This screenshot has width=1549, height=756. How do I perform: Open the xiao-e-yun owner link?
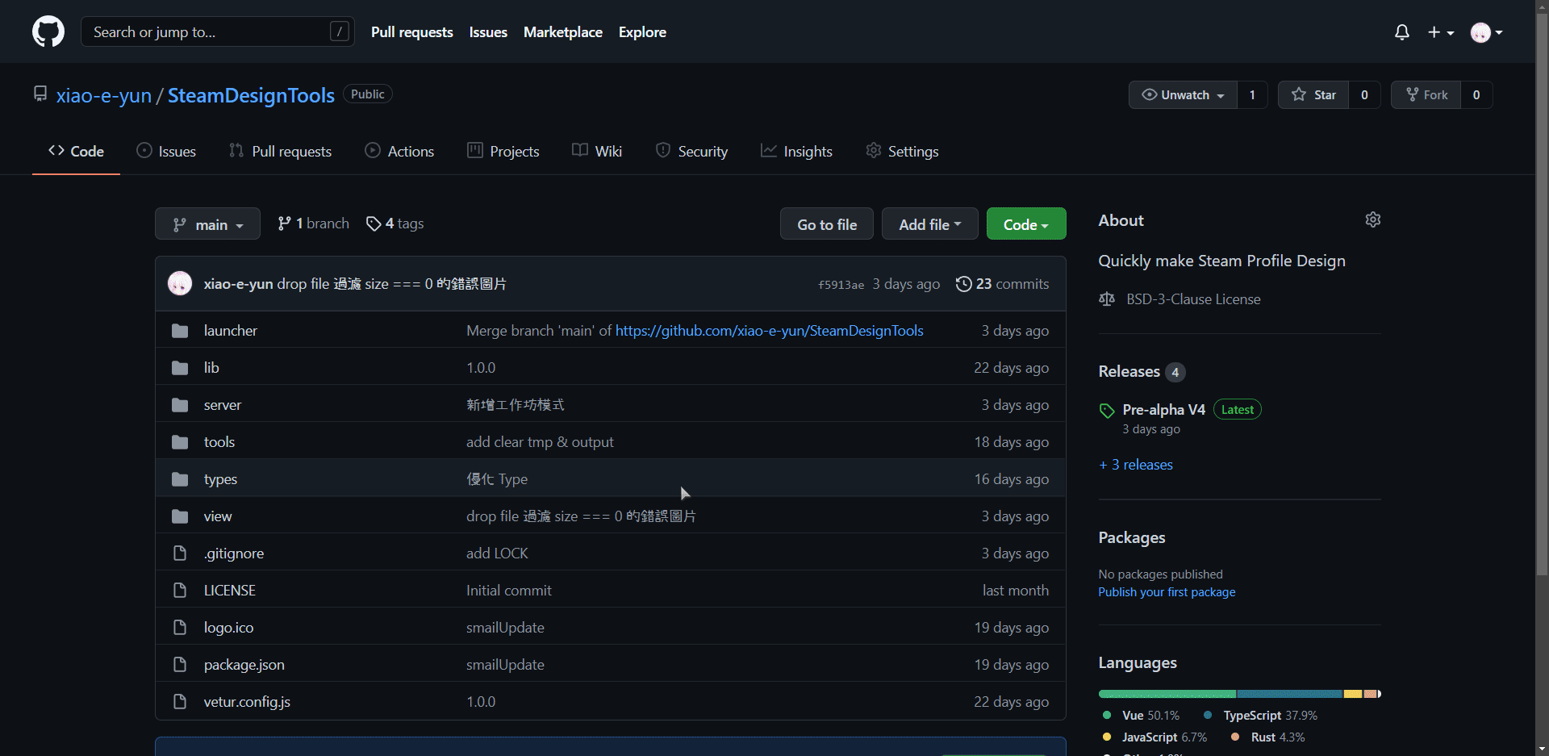104,95
